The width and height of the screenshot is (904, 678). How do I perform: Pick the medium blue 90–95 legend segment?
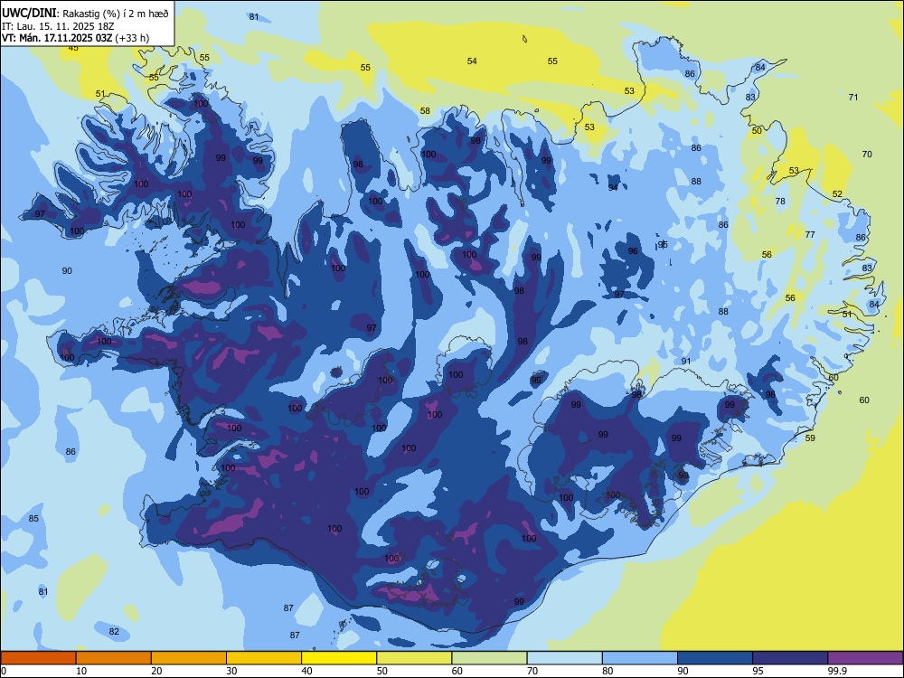[x=715, y=658]
